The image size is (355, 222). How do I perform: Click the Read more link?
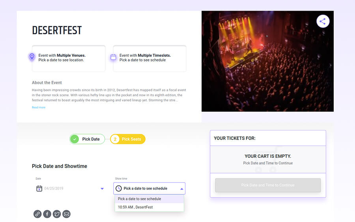pyautogui.click(x=39, y=107)
